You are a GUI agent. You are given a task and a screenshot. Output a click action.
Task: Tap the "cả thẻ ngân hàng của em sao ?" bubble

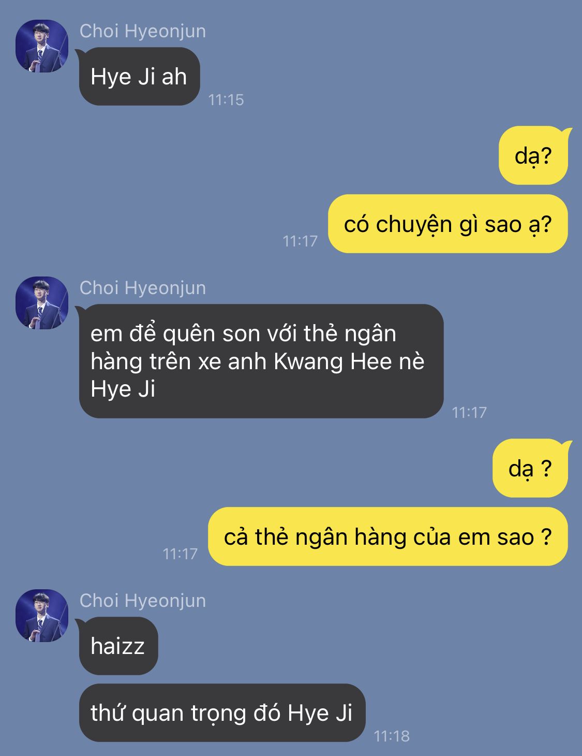click(x=388, y=536)
